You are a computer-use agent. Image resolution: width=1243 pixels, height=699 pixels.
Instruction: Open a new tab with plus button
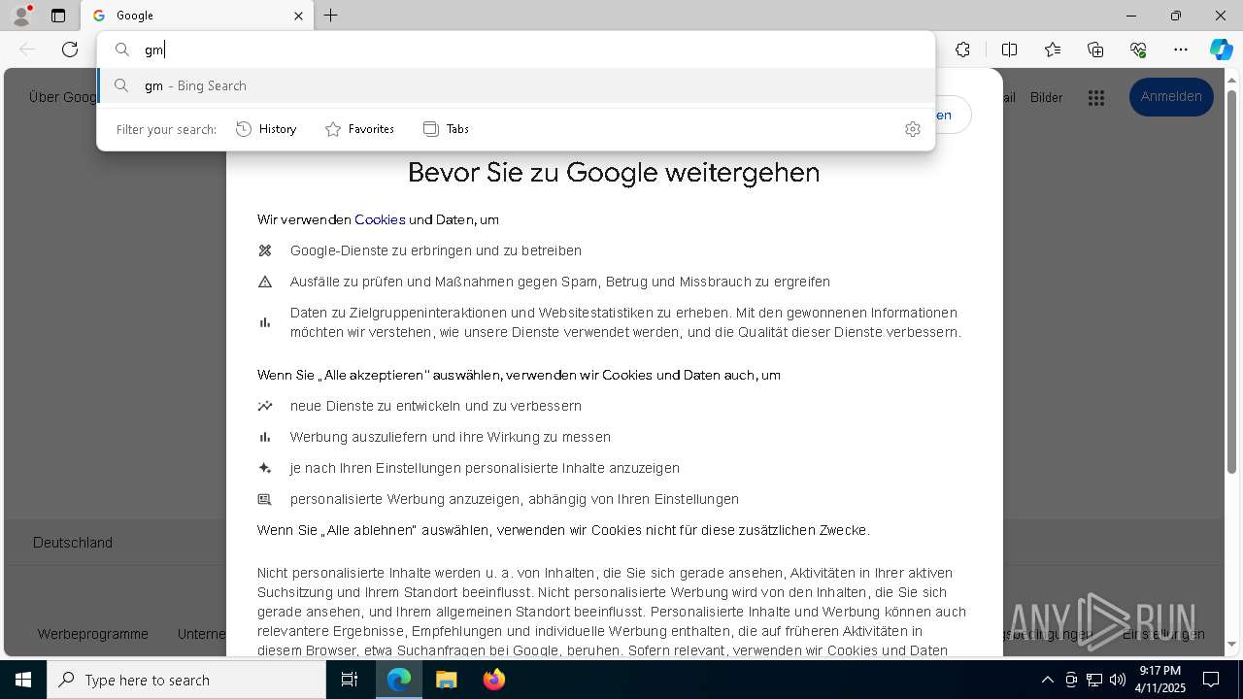[331, 16]
